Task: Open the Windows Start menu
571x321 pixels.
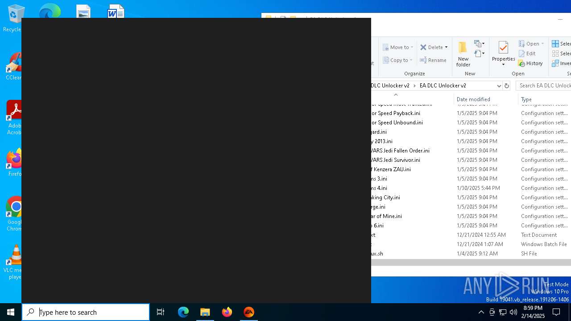Action: coord(11,312)
